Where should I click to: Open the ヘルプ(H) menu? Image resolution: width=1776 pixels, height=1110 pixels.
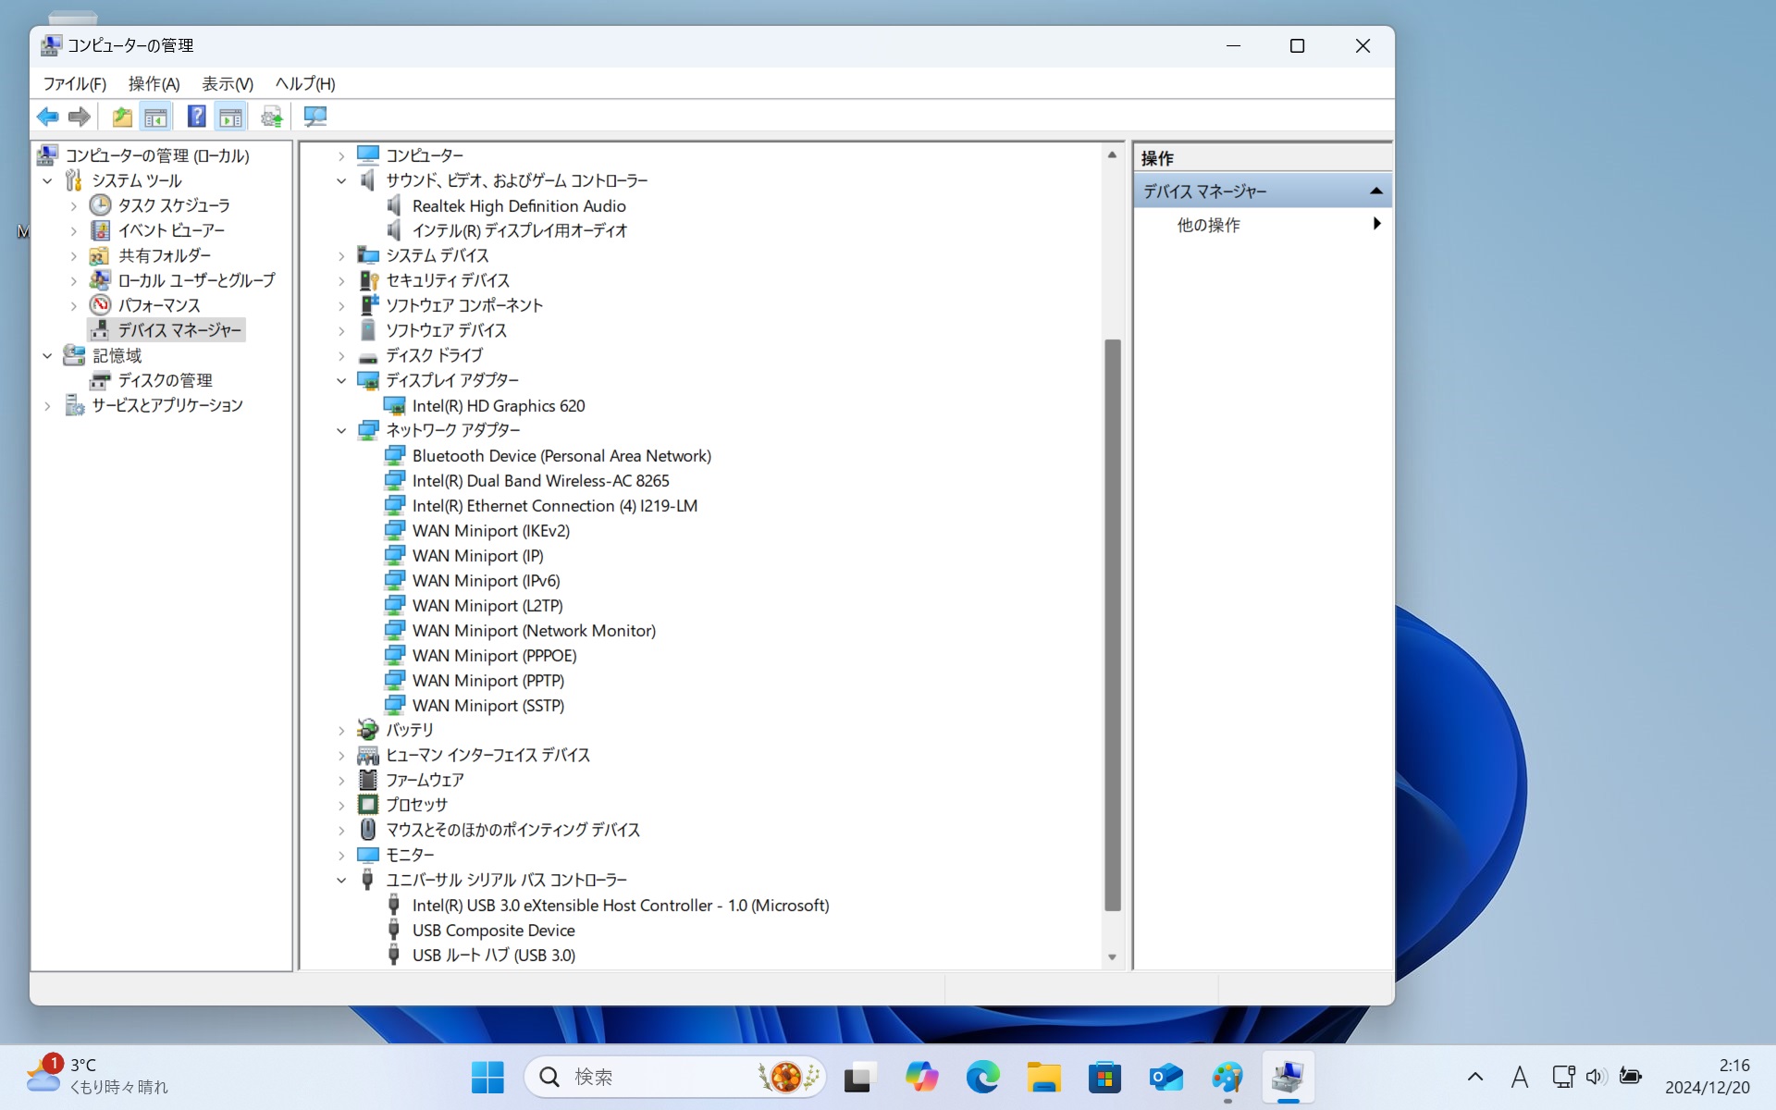(305, 83)
